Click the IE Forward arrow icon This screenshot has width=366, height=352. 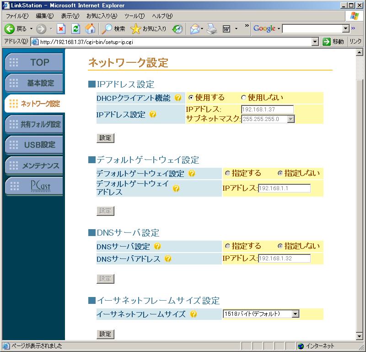click(41, 29)
